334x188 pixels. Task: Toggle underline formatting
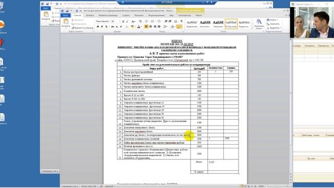click(106, 27)
